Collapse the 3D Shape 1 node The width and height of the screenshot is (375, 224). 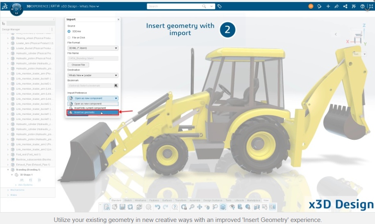(12, 175)
